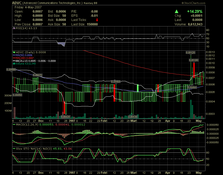Viewport: 223px width, 175px height.
Task: Click the Bid Size value 50
Action: [x=64, y=16]
